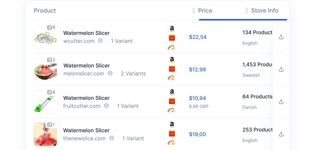
Task: Open thenewslice.com watermelon product thumbnail
Action: 45,136
